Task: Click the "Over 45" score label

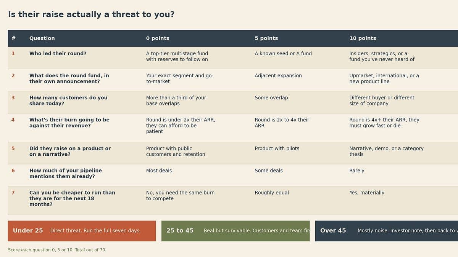Action: pyautogui.click(x=333, y=231)
